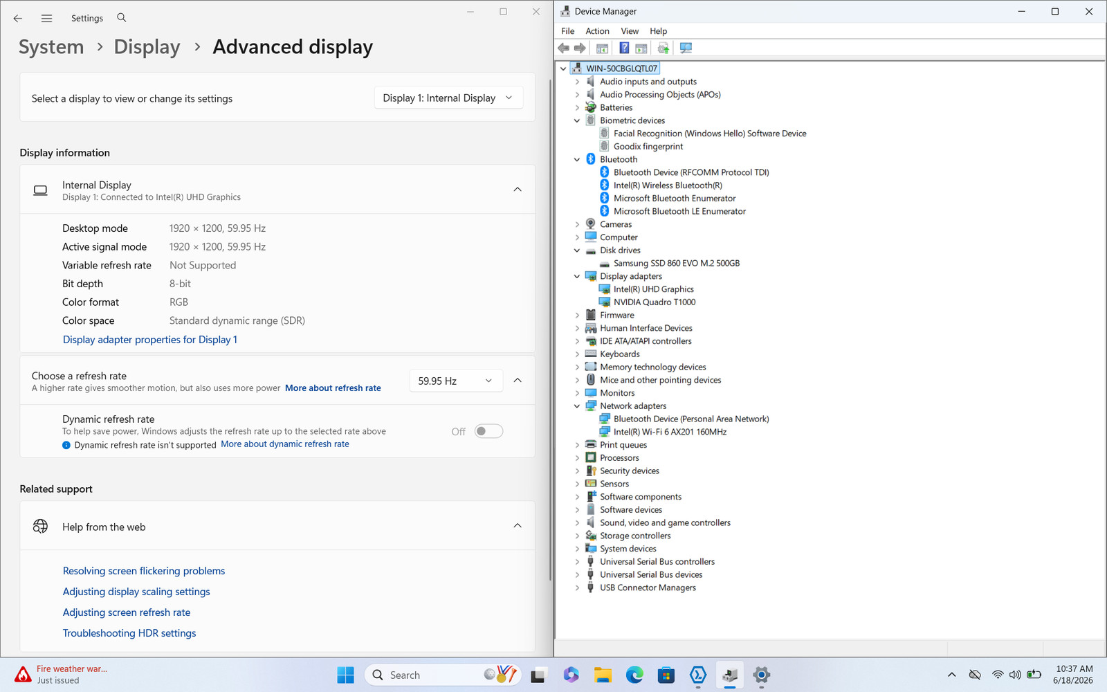Navigate to System breadcrumb
The width and height of the screenshot is (1107, 692).
pos(51,47)
